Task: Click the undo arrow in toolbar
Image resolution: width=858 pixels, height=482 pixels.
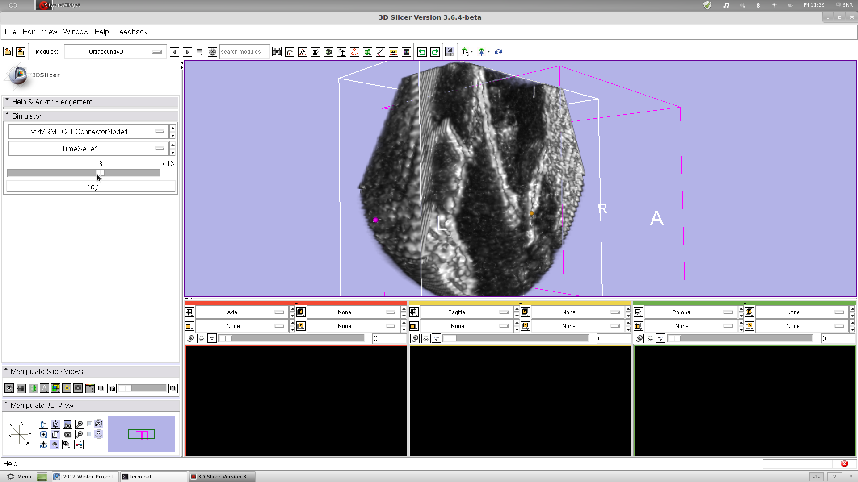Action: (421, 52)
